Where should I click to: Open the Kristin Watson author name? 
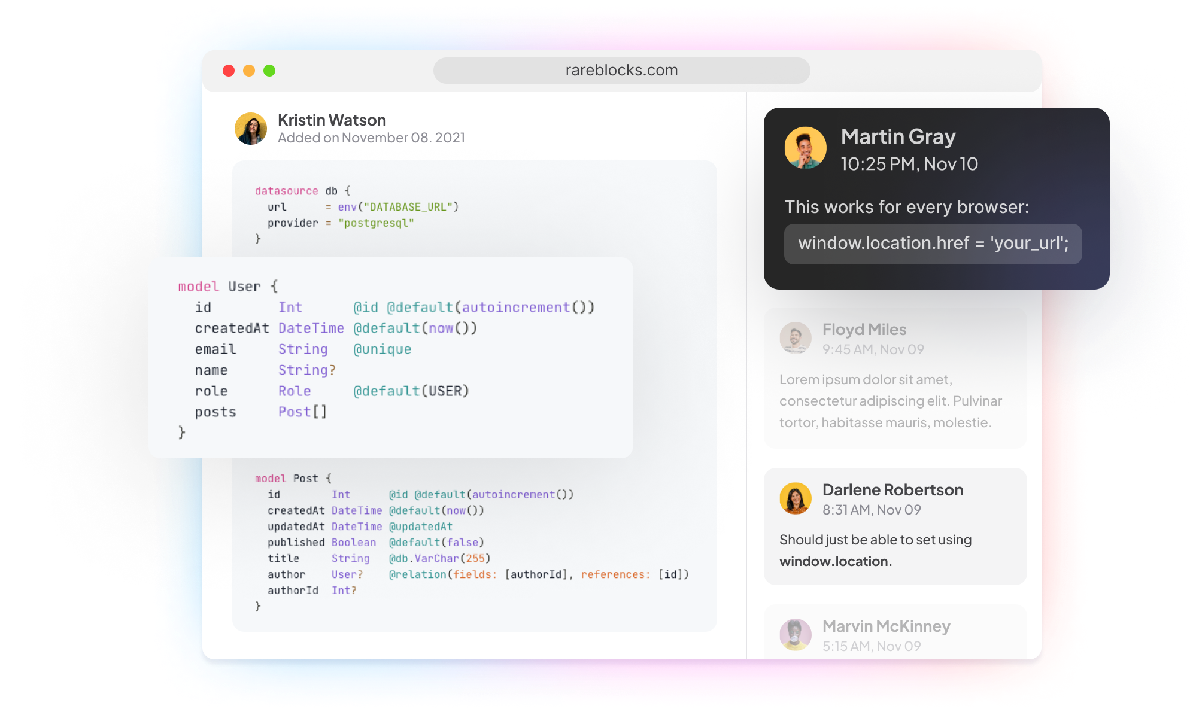[332, 120]
